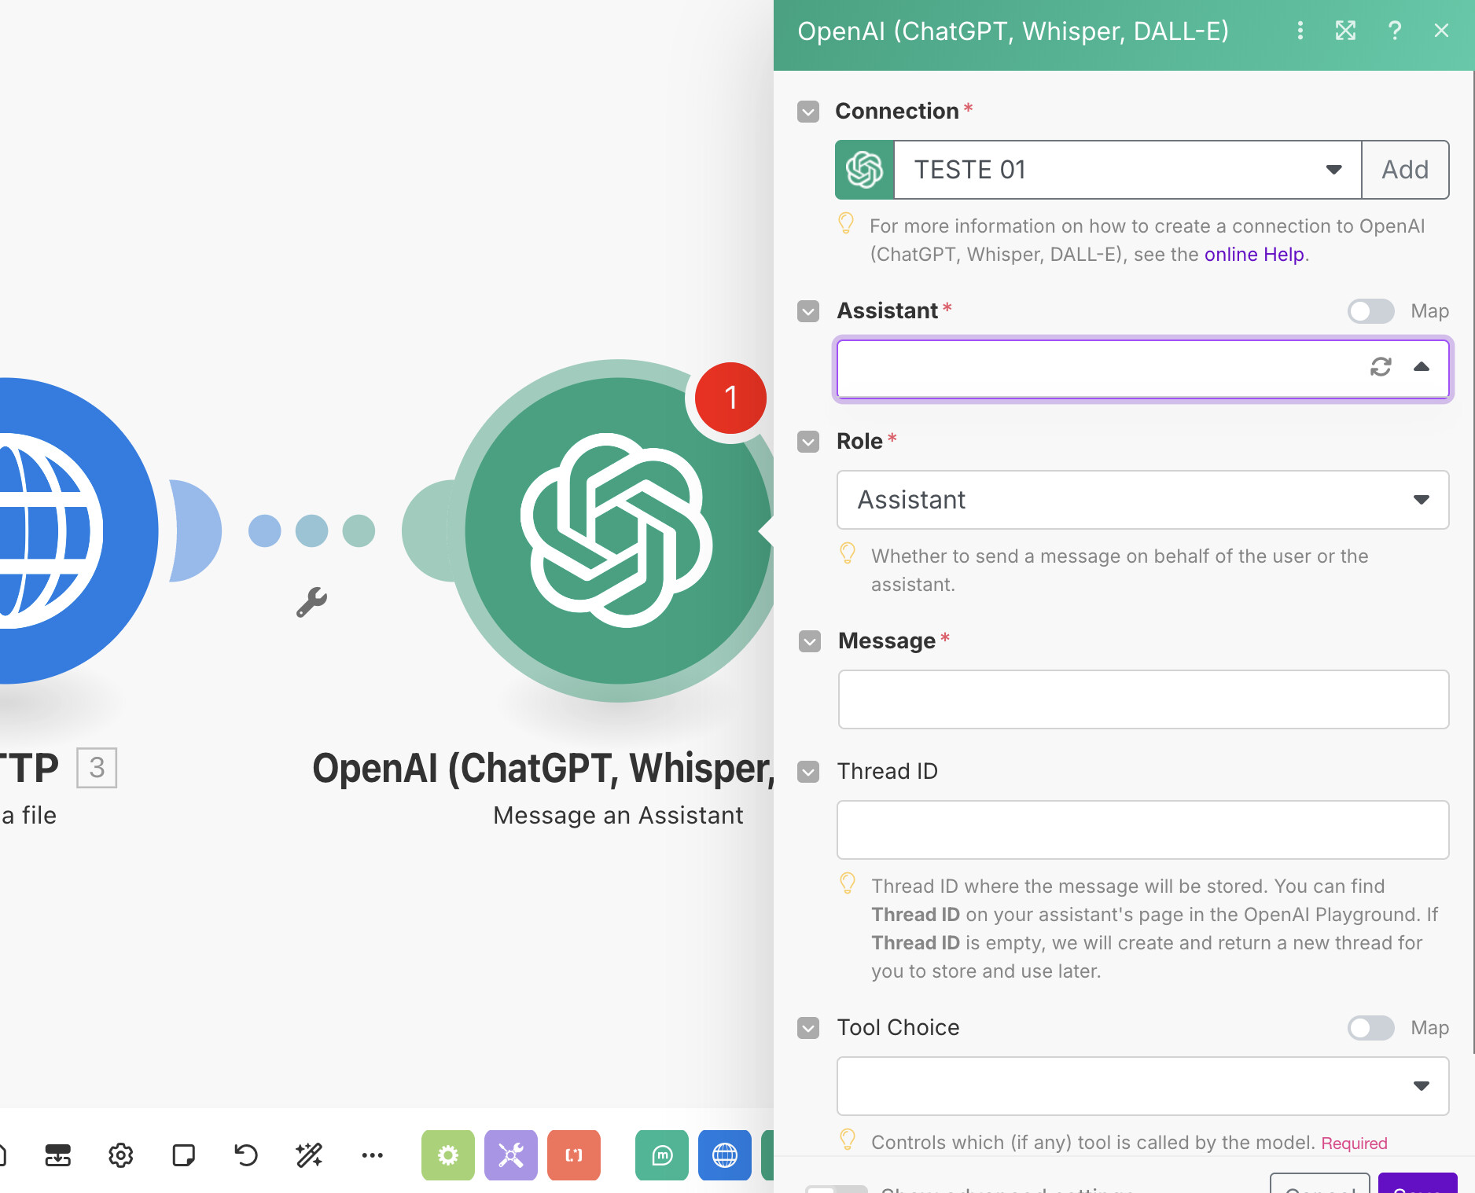Click the expand panel fullscreen icon
1475x1193 pixels.
tap(1346, 31)
